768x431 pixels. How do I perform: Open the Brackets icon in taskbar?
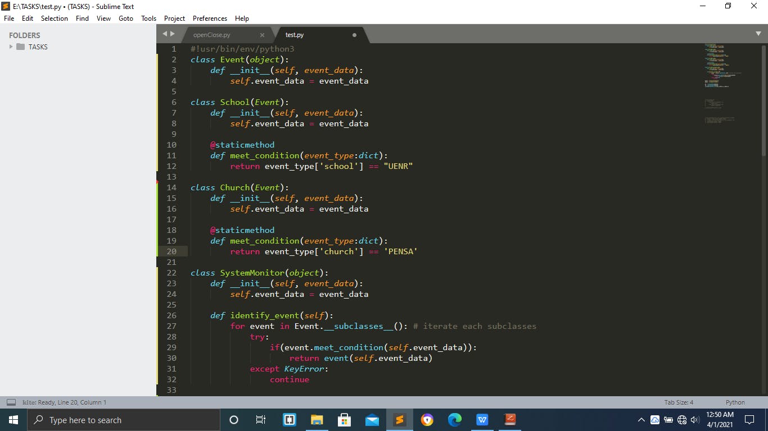point(290,420)
